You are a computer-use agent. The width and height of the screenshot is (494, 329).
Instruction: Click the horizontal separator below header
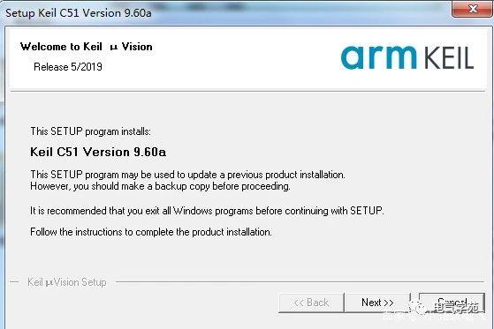[x=247, y=92]
